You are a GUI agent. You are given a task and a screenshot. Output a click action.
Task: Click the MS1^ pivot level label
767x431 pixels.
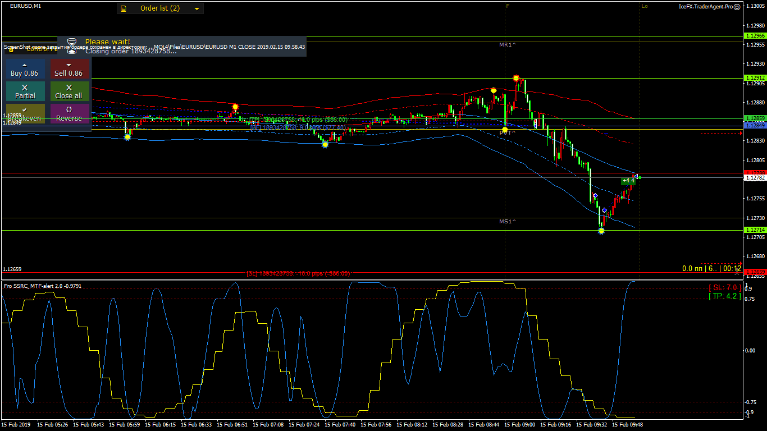(x=508, y=222)
